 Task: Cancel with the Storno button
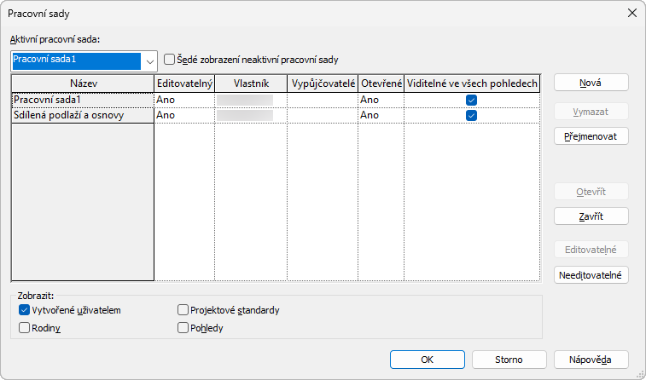click(509, 360)
